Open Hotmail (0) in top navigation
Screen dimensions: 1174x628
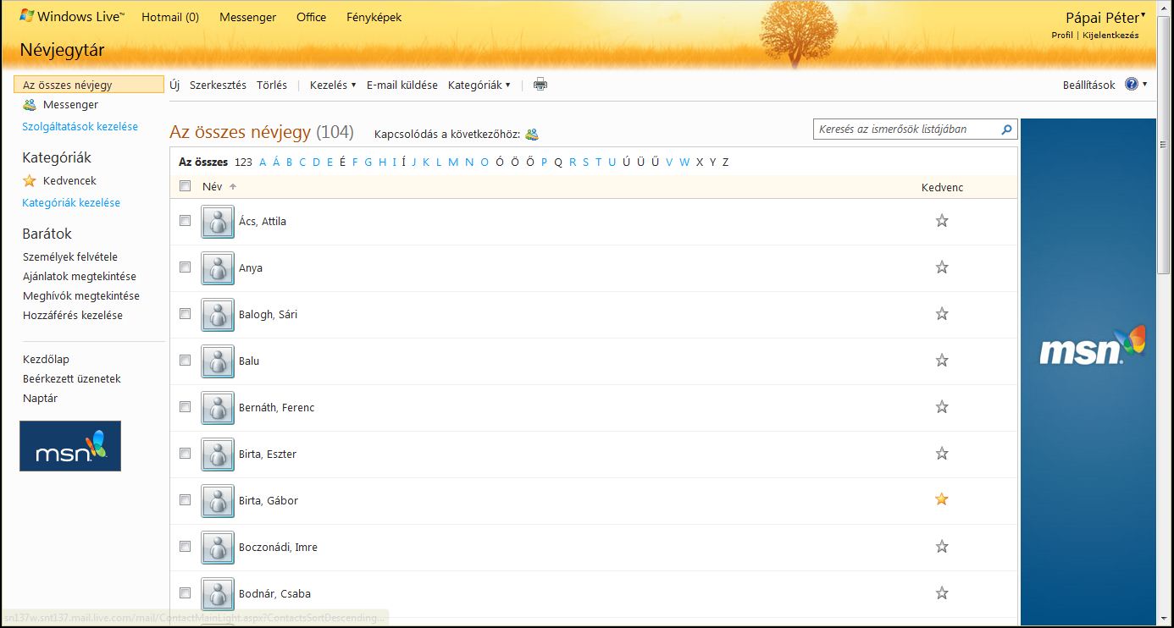point(170,17)
